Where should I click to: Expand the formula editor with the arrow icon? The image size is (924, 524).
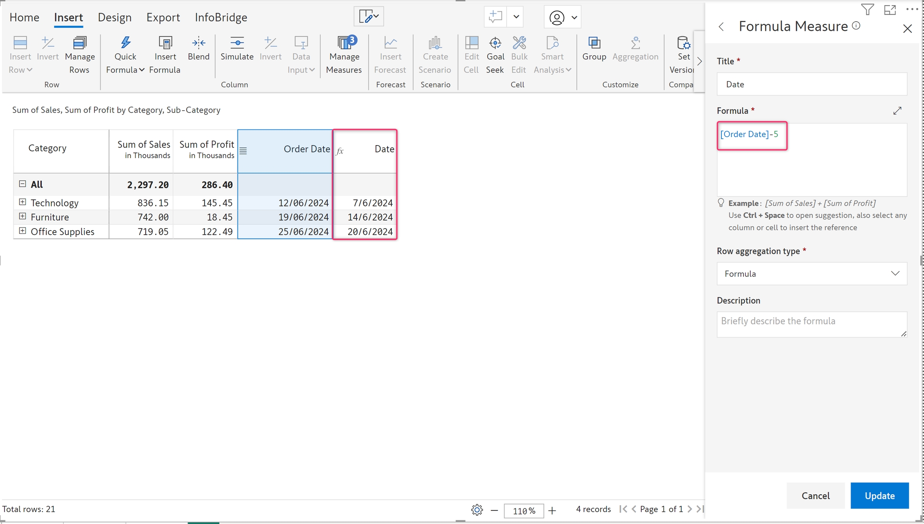click(x=897, y=111)
